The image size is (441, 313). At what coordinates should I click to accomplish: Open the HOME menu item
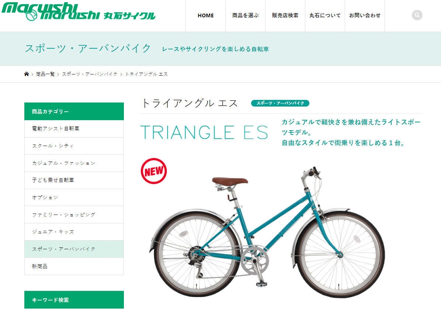coord(206,16)
